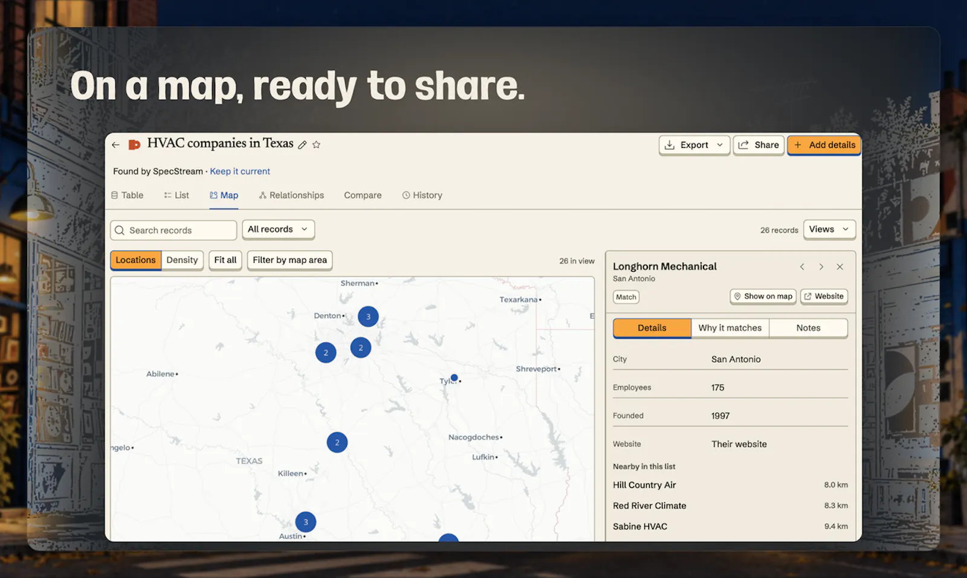Click the Add details button

(x=824, y=145)
